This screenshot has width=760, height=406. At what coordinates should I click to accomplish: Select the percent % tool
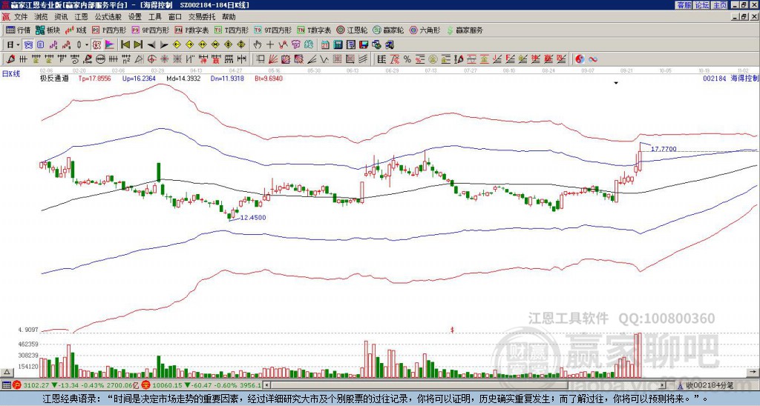coord(407,59)
